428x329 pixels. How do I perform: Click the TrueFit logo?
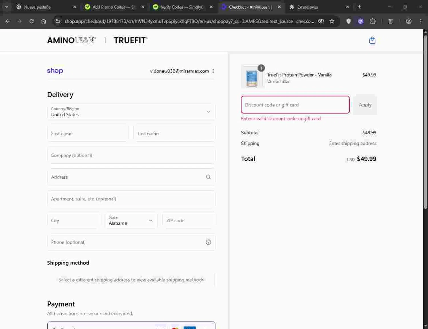(x=131, y=40)
